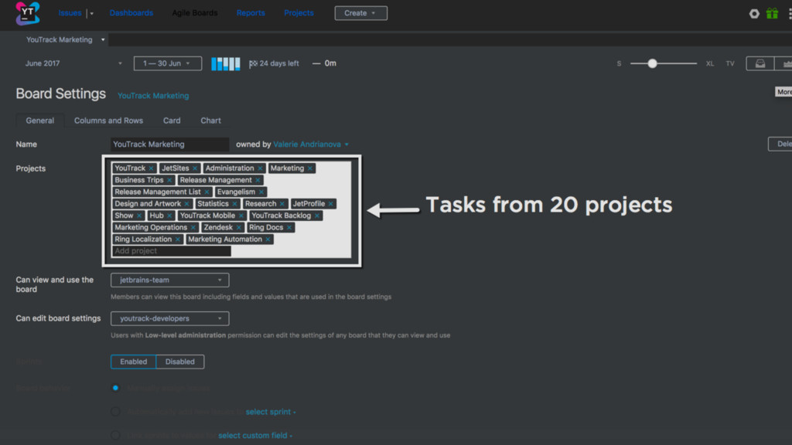Open the select custom field dropdown

(x=255, y=436)
